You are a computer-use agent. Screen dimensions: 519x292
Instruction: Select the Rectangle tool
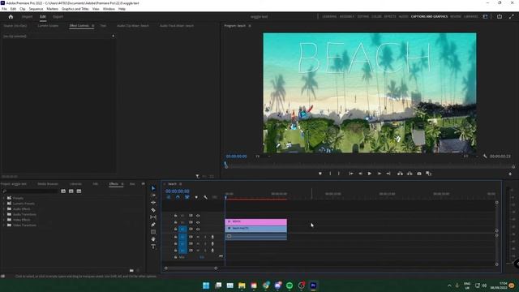tap(153, 232)
